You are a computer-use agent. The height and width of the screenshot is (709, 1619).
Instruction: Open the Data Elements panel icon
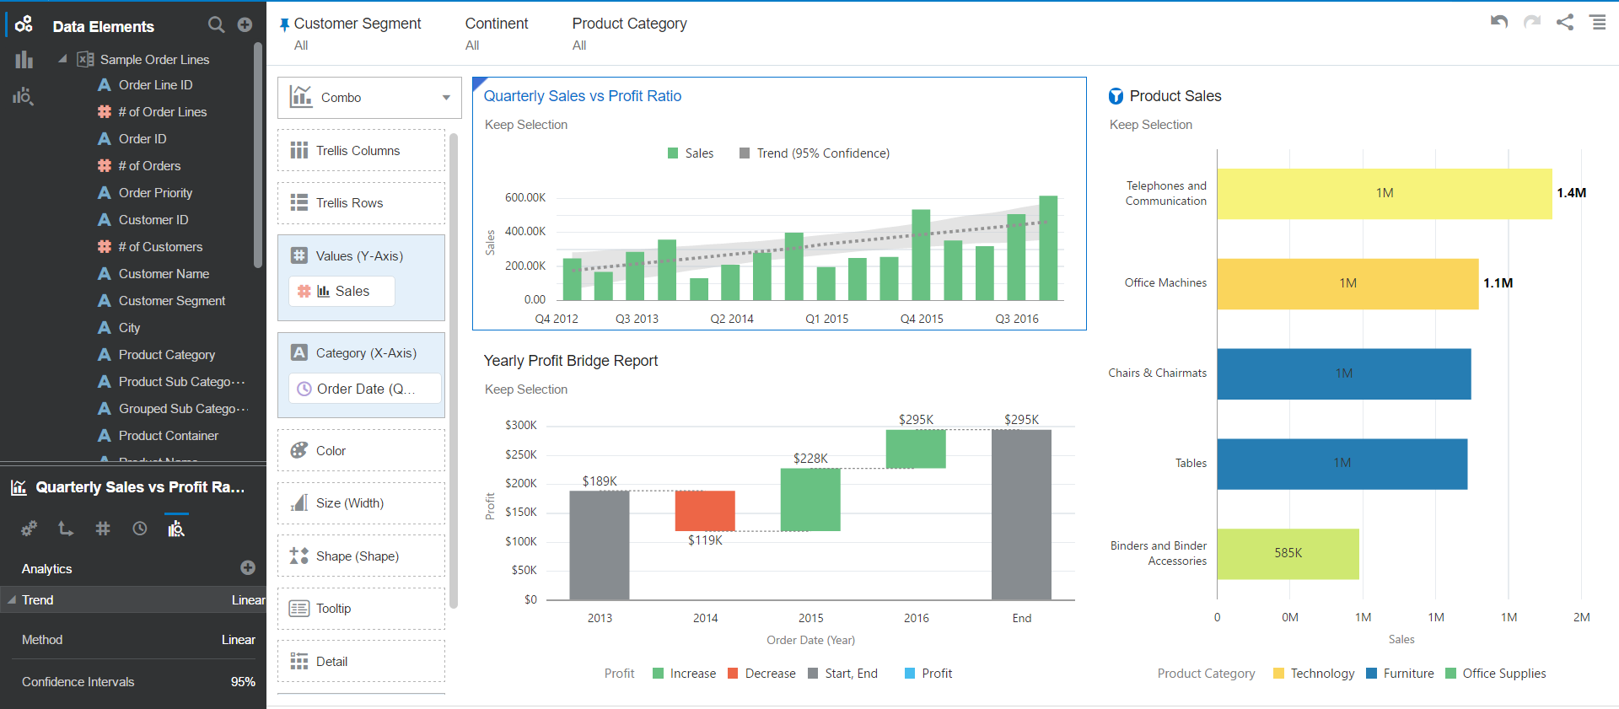(x=24, y=24)
